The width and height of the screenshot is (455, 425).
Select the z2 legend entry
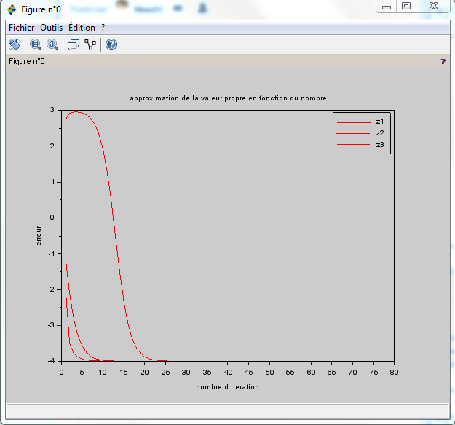(379, 133)
